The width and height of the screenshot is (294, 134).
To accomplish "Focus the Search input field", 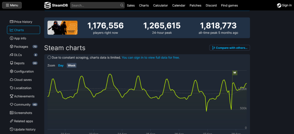I will click(x=97, y=5).
